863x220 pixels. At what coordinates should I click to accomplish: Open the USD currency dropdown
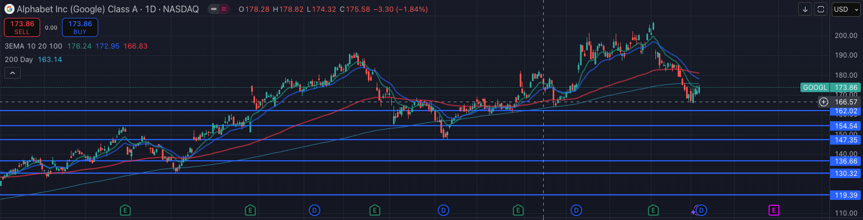click(x=846, y=9)
